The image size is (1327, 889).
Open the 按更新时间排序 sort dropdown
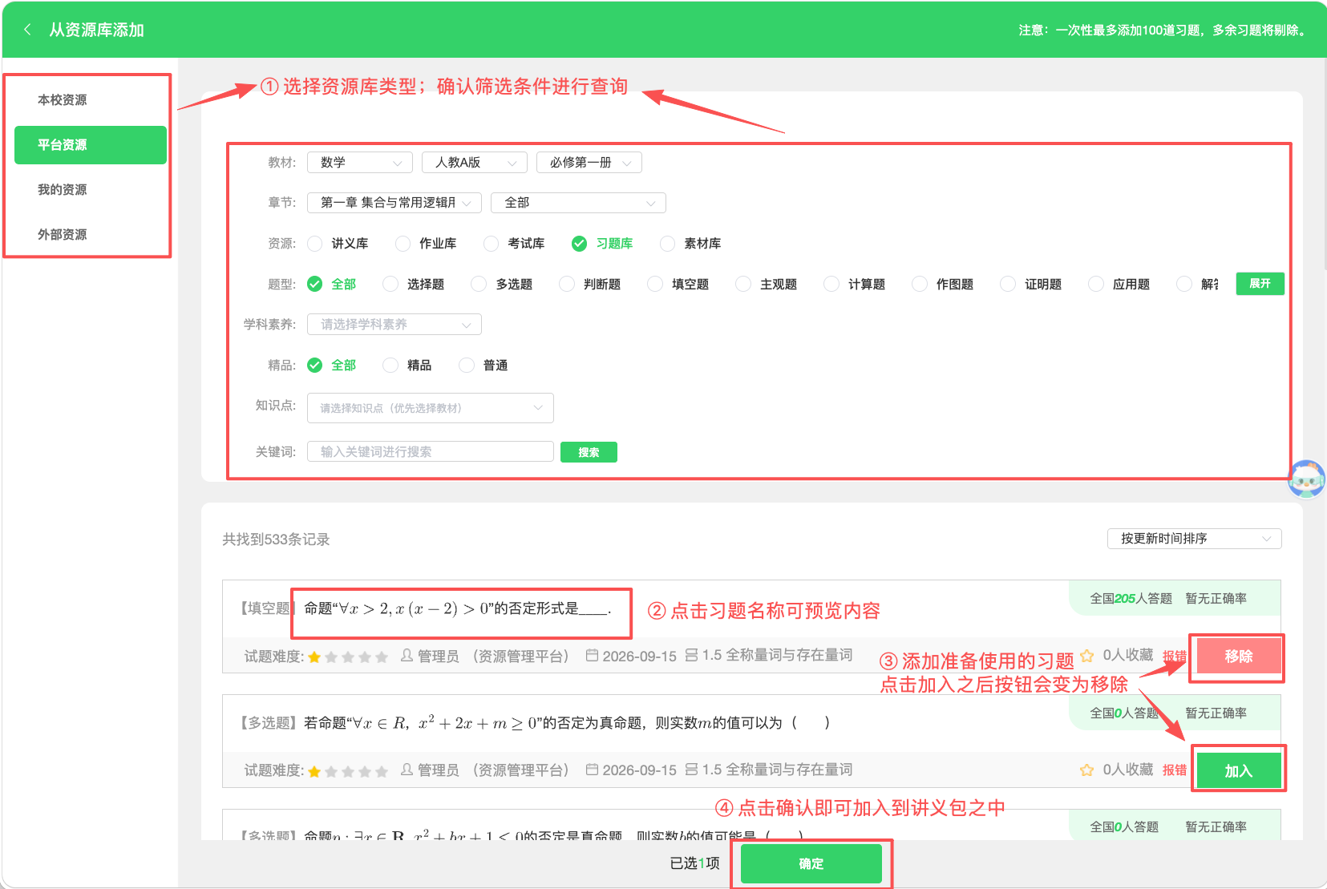[1195, 539]
